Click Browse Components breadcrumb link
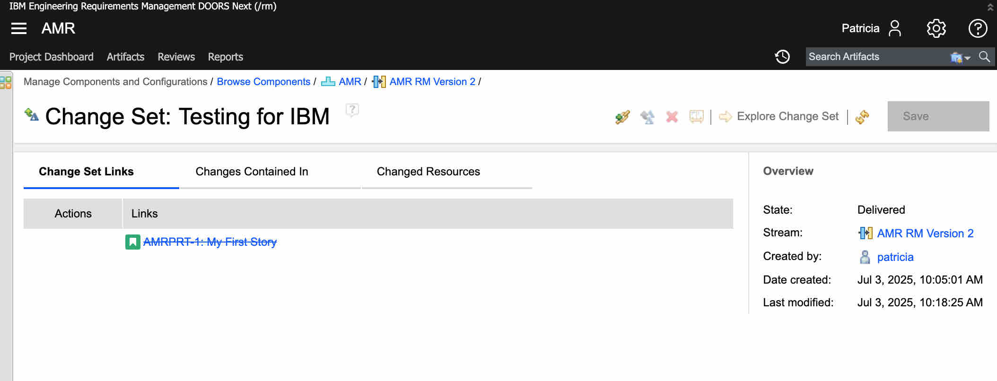This screenshot has height=381, width=997. coord(263,82)
